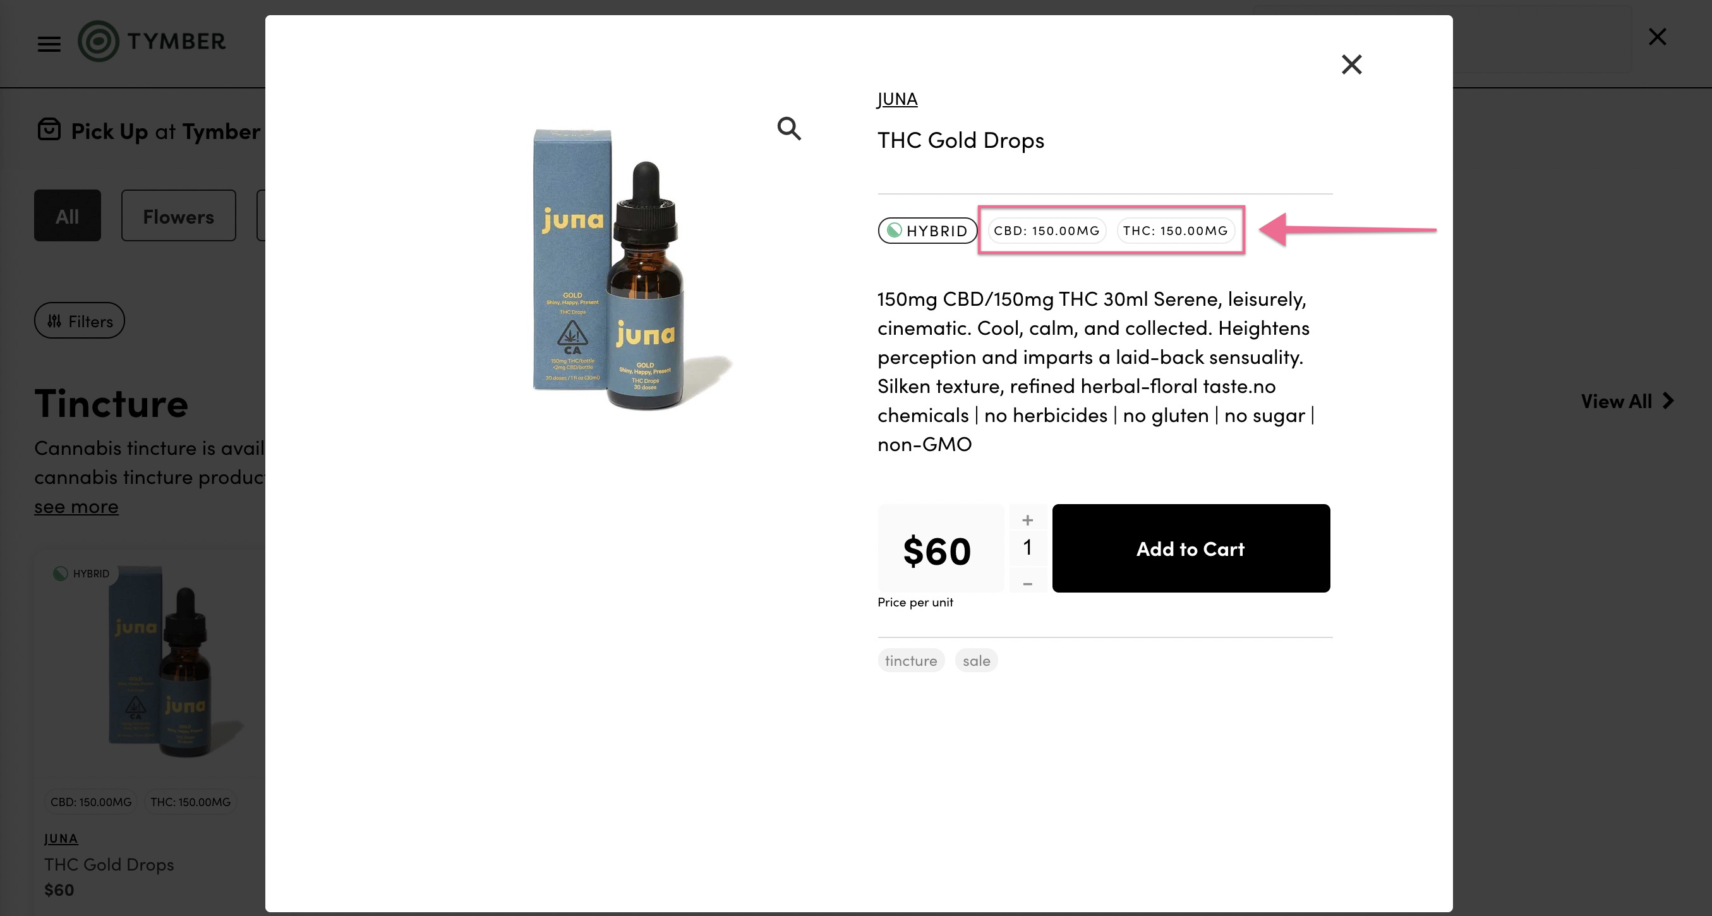Click the tincture tag
The image size is (1712, 916).
tap(910, 661)
